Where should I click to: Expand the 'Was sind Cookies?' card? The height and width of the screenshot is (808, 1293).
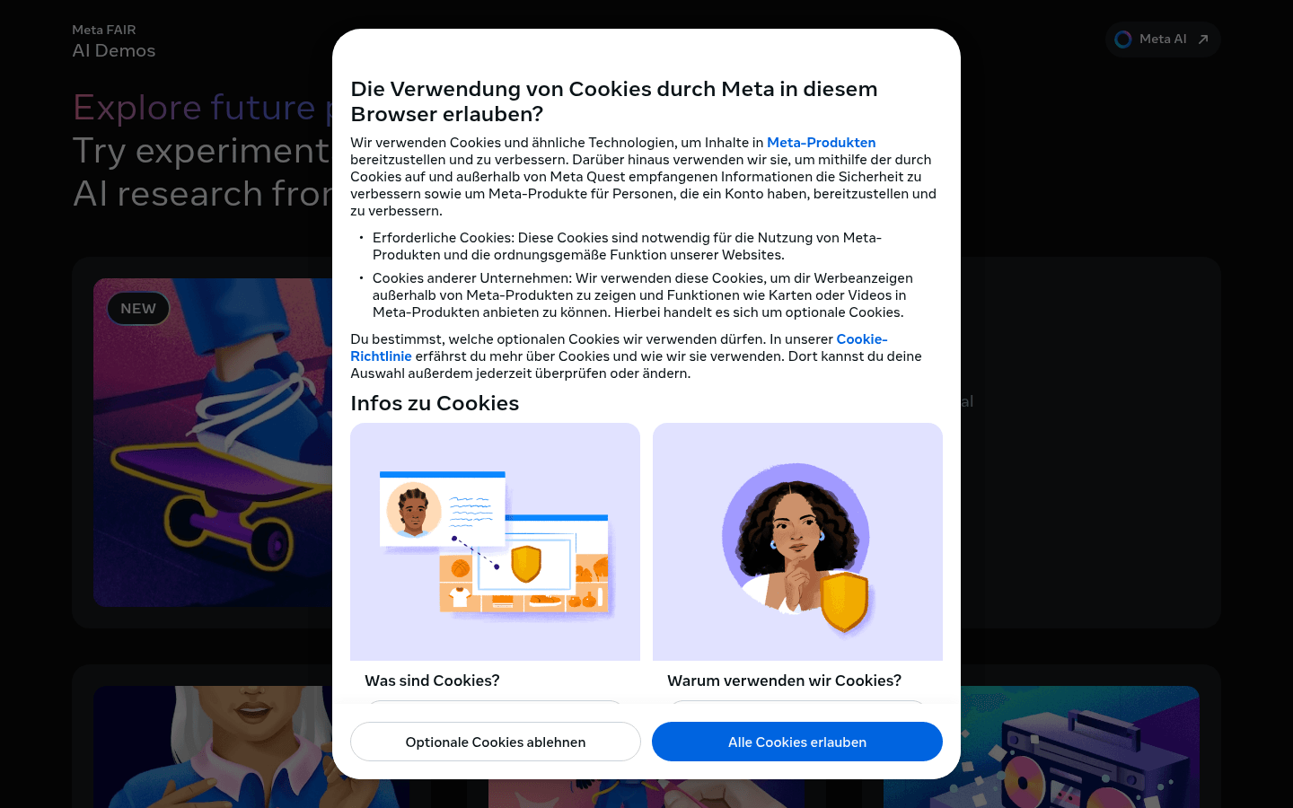(495, 681)
